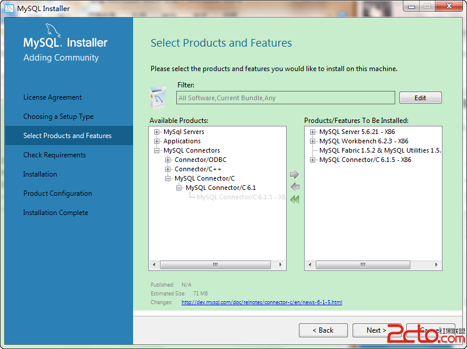The height and width of the screenshot is (349, 467).
Task: Minimize the MySQL Installer window
Action: pyautogui.click(x=412, y=6)
